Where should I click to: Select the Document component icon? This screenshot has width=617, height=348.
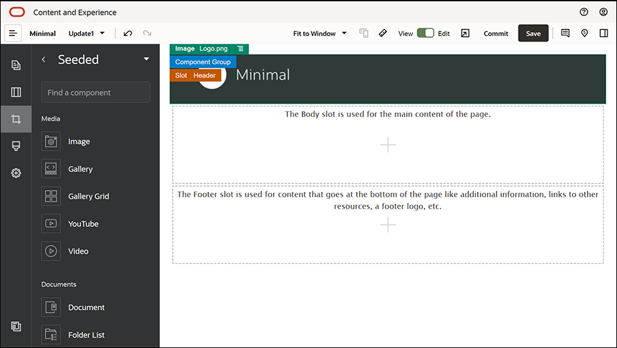[x=51, y=307]
